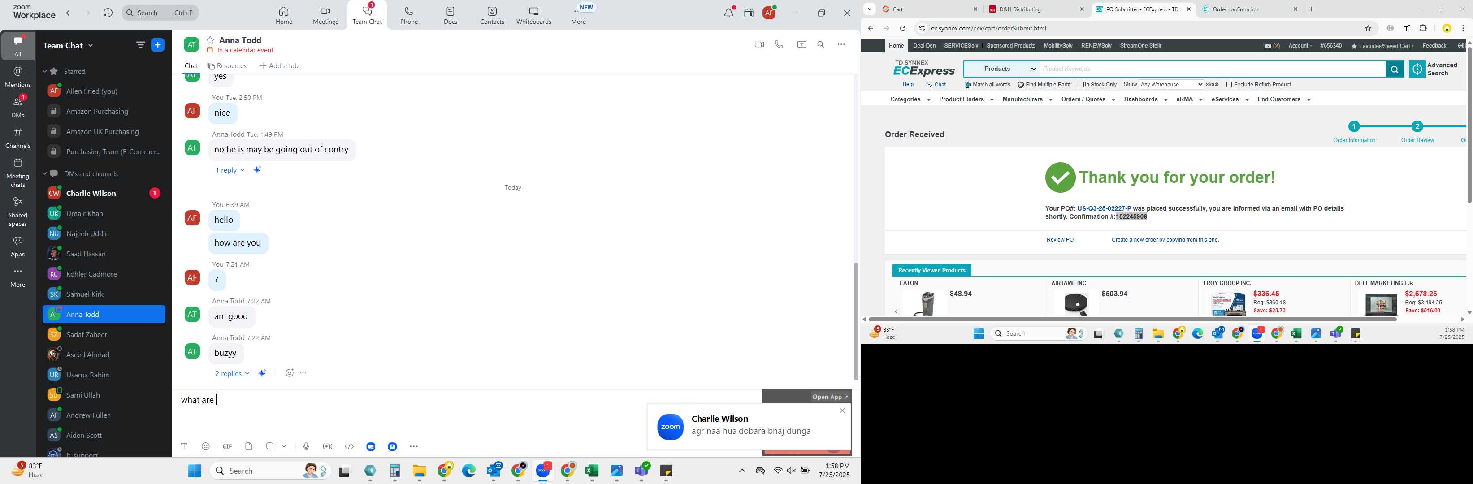
Task: Open the Zoom calendar icon
Action: tap(749, 13)
